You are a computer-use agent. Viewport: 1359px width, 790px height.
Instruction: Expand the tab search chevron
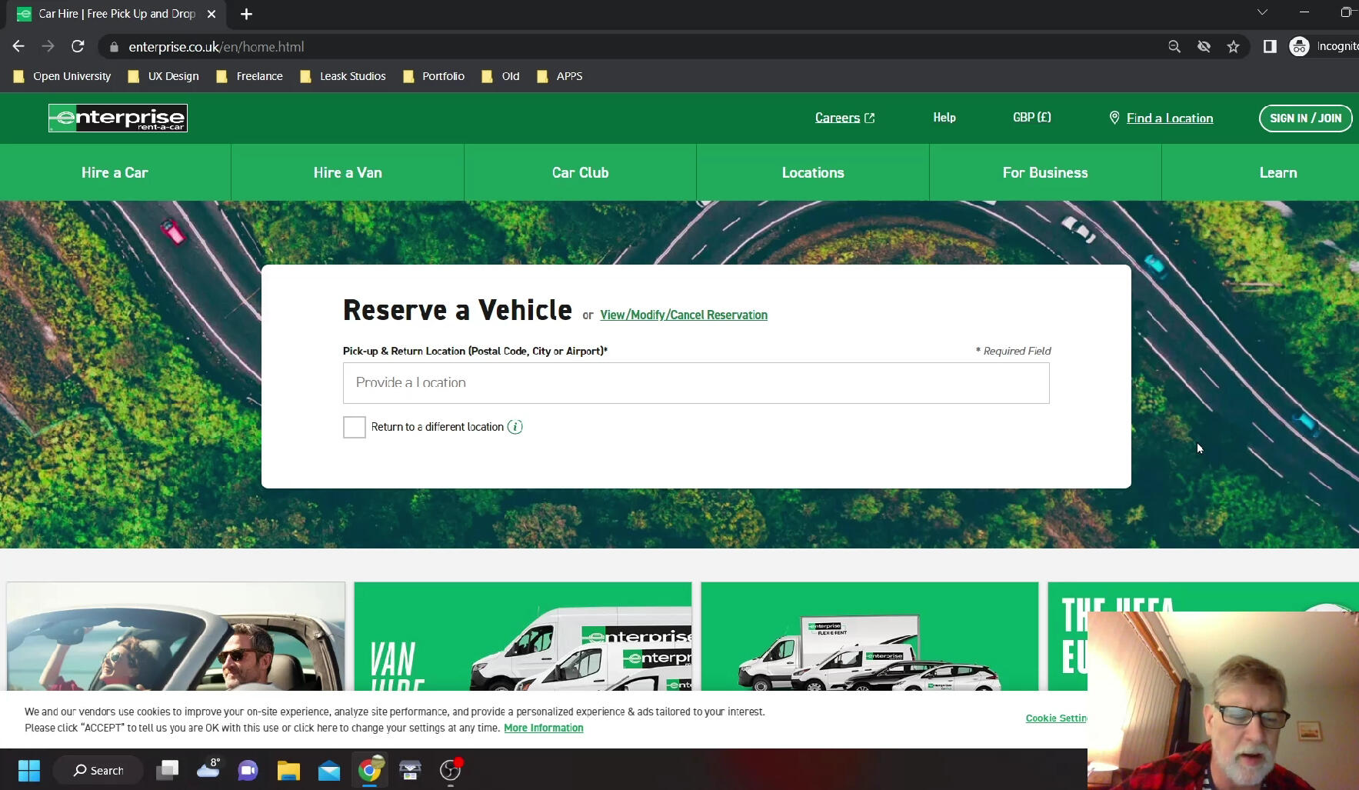pos(1262,12)
